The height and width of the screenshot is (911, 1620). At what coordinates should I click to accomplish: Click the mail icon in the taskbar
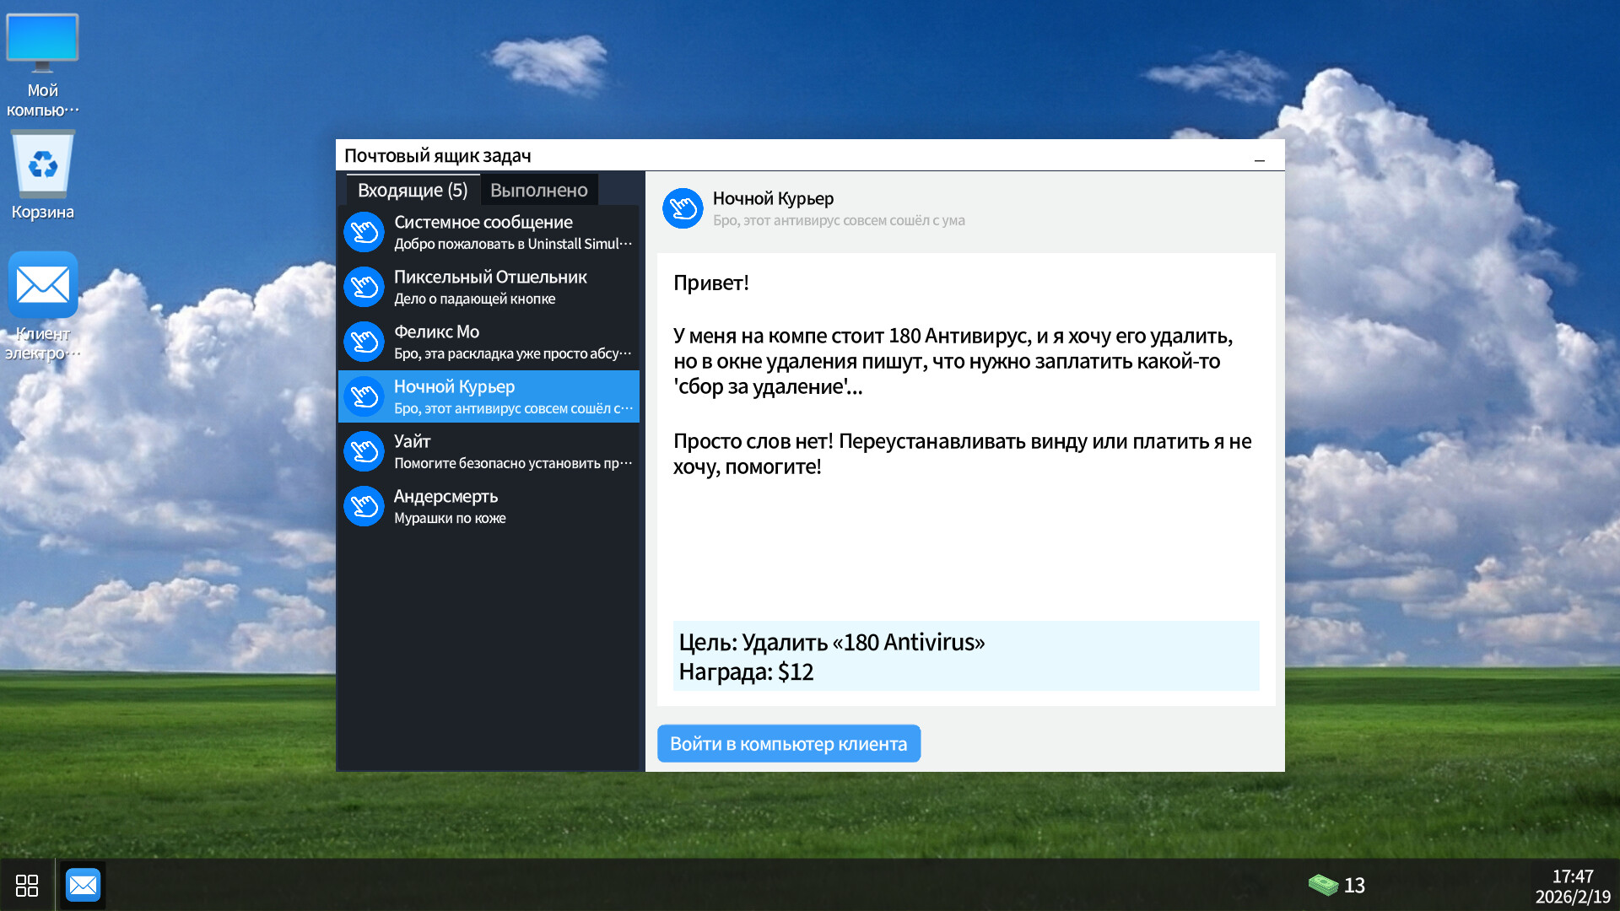83,885
